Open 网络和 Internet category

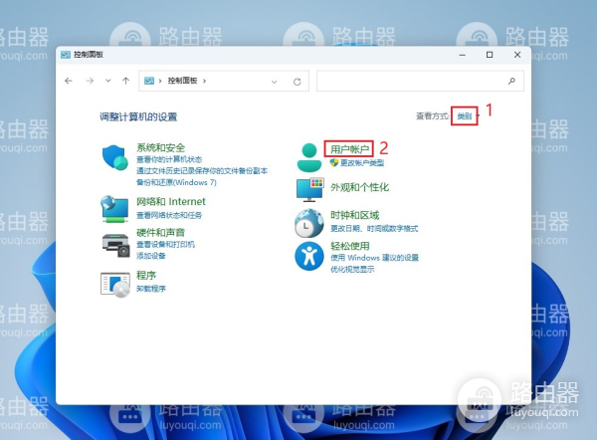[170, 201]
